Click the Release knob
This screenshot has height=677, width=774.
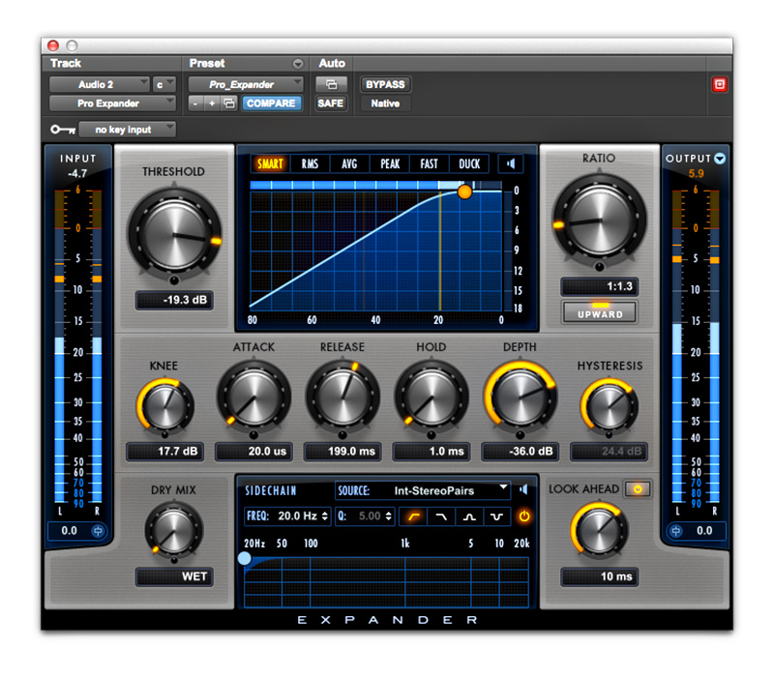point(342,397)
